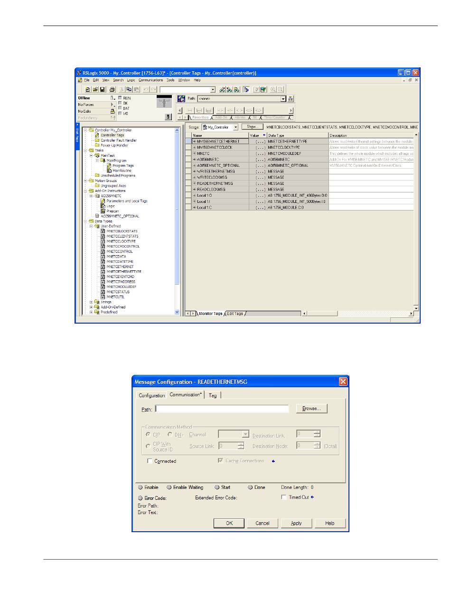Expand the Add-On-Defined data type folder

click(x=91, y=307)
